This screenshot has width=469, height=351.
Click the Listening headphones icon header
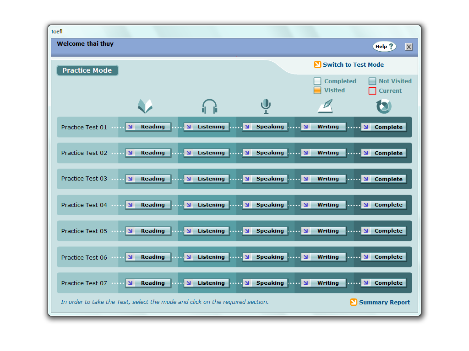click(209, 106)
